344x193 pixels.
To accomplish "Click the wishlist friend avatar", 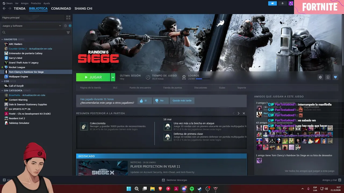I will point(259,161).
